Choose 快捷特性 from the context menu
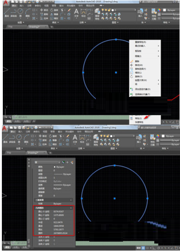Image resolution: width=180 pixels, height=251 pixels. click(145, 122)
